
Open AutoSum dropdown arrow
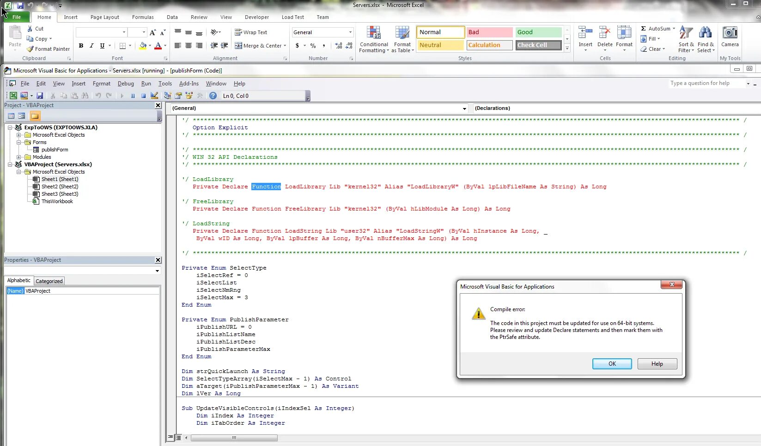coord(674,29)
